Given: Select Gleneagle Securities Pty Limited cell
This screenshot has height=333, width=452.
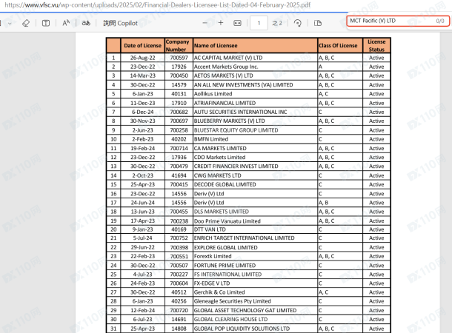Looking at the screenshot, I should [x=255, y=301].
